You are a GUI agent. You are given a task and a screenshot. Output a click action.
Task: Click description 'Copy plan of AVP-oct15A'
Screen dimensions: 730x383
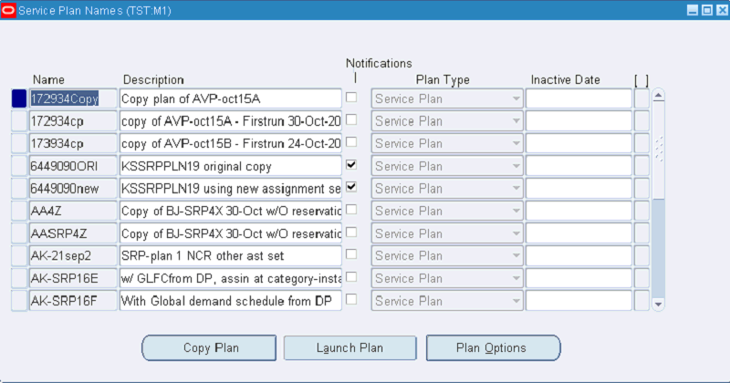point(231,98)
